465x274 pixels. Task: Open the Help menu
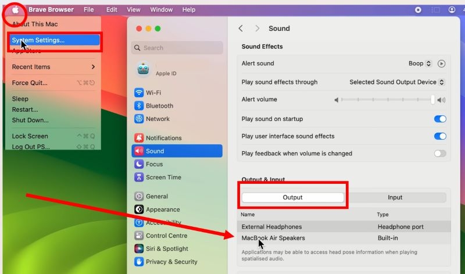[189, 10]
